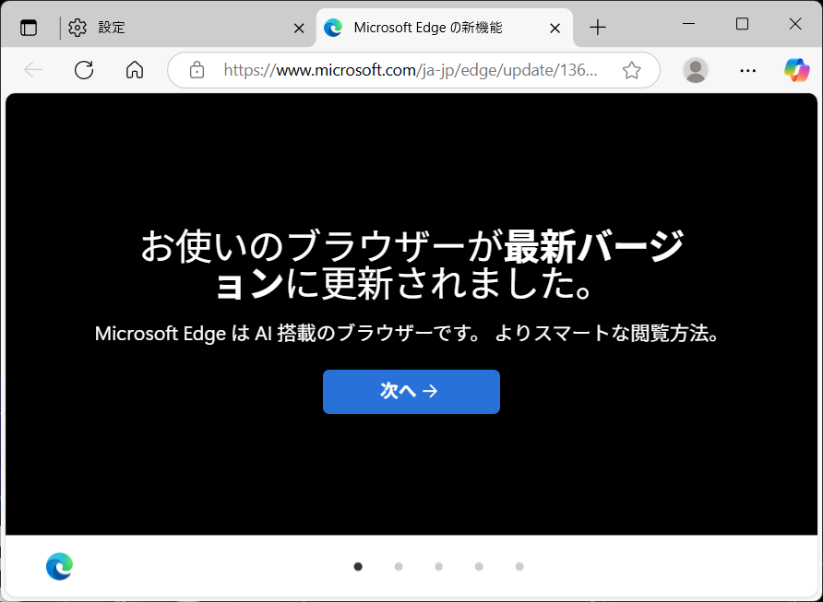Minimize the Edge window
This screenshot has width=823, height=602.
688,24
